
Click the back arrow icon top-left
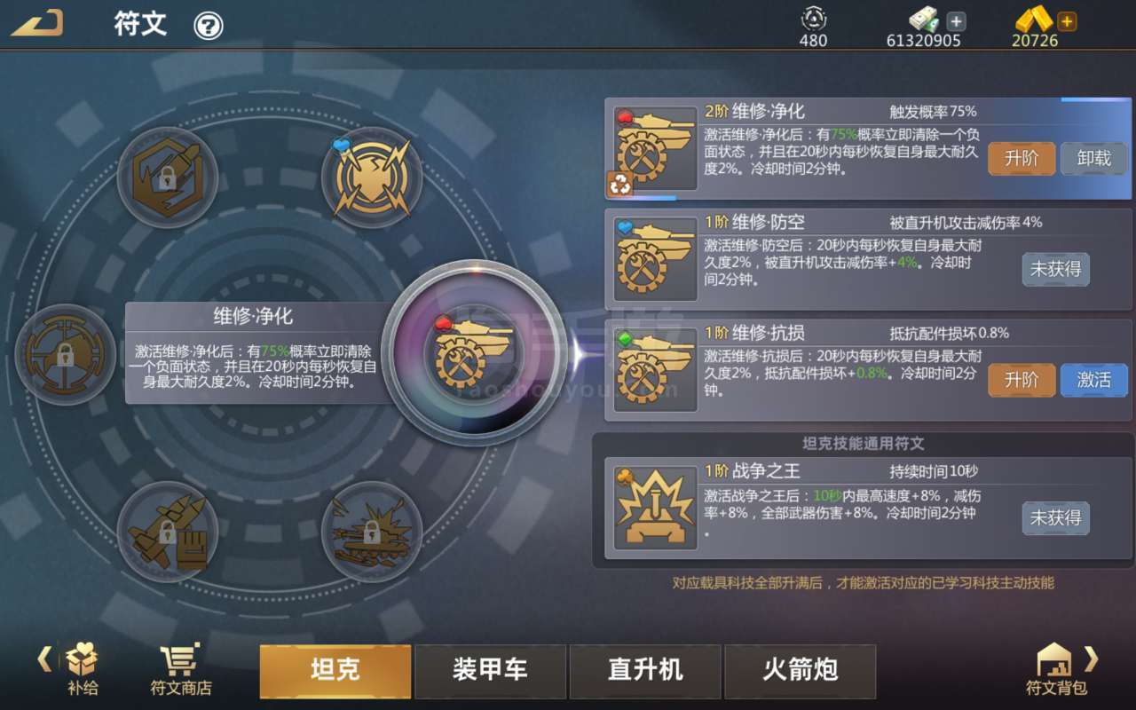37,23
